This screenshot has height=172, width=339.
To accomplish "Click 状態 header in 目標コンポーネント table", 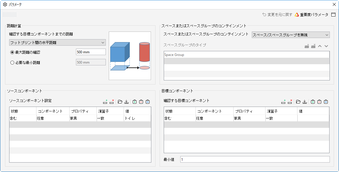I will [180, 111].
